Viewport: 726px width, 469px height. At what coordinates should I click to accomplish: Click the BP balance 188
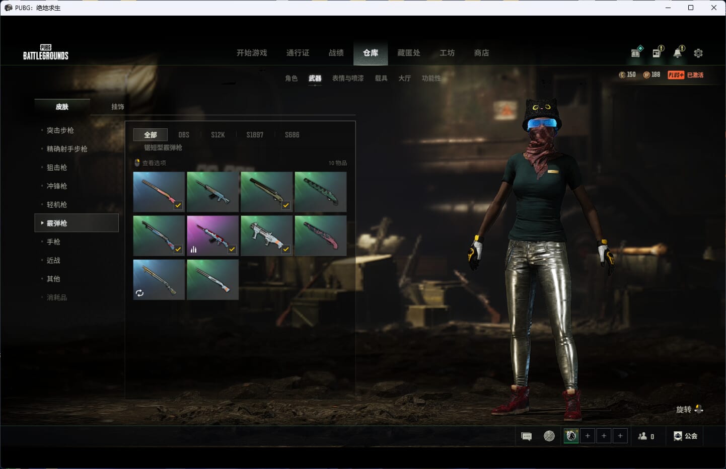pyautogui.click(x=651, y=74)
